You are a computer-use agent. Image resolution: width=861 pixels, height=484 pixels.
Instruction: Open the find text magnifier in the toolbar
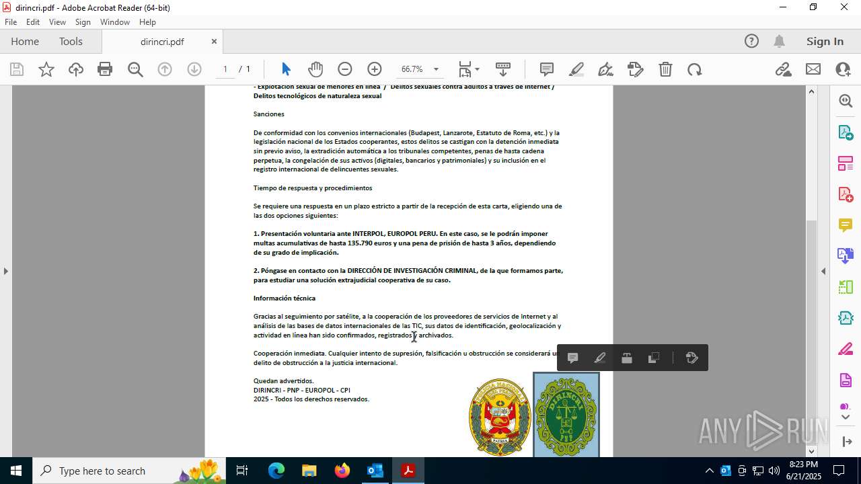click(135, 69)
